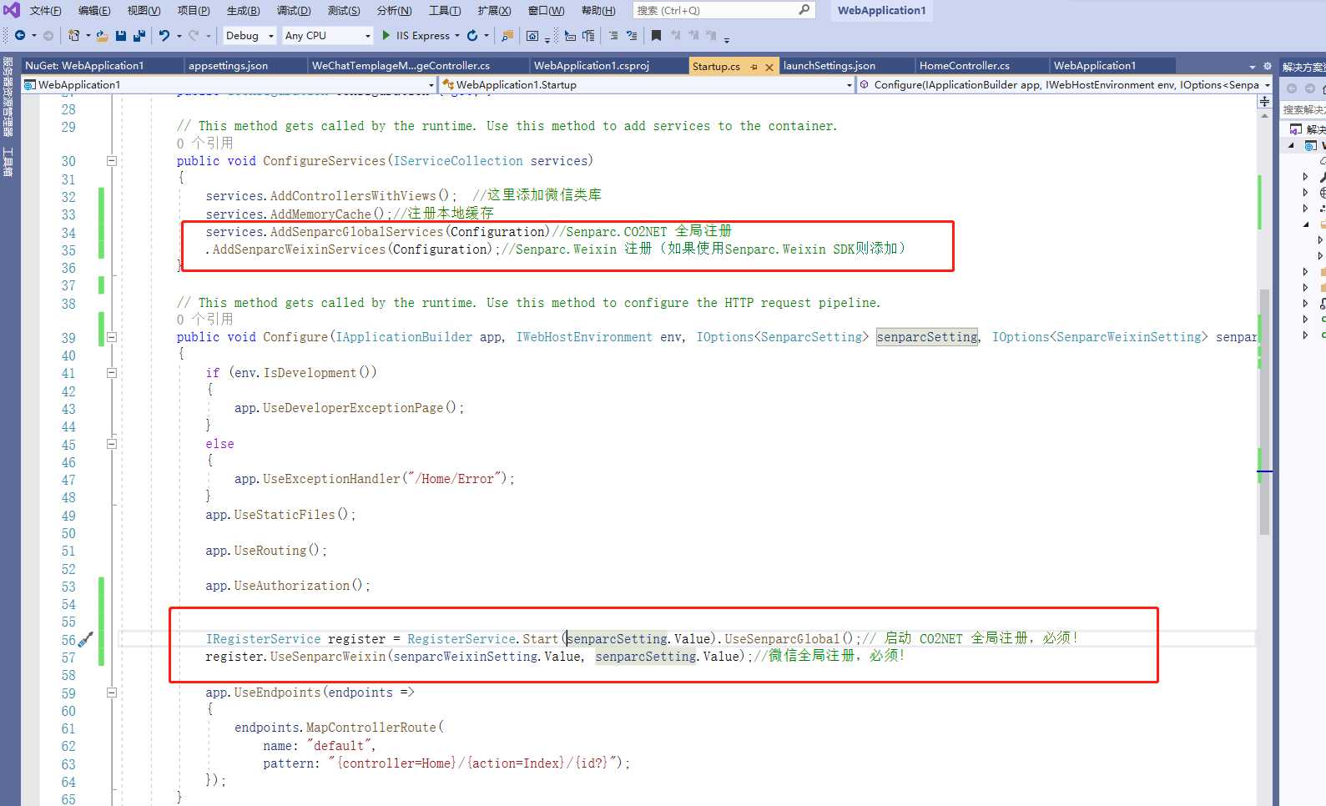
Task: Click Solution Explorer forward navigation icon
Action: pyautogui.click(x=1310, y=88)
